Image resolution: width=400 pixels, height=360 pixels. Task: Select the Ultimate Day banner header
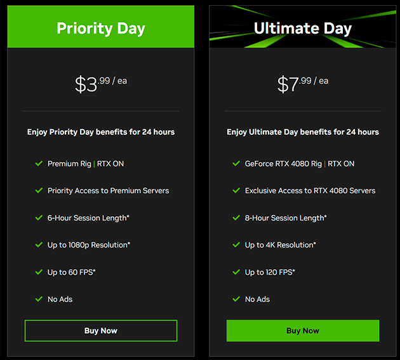coord(303,27)
